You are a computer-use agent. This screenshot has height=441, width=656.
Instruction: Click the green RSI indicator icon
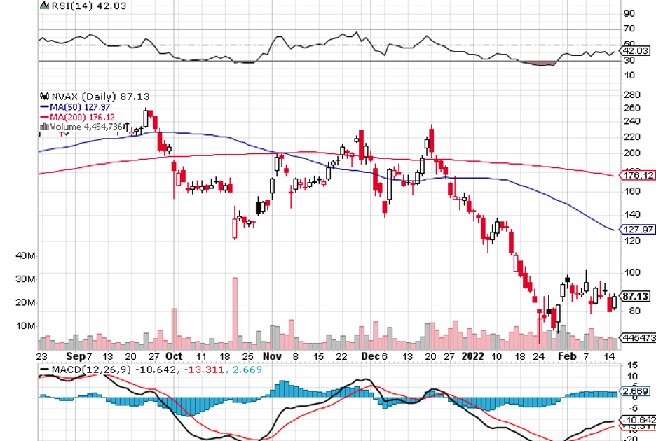[44, 6]
